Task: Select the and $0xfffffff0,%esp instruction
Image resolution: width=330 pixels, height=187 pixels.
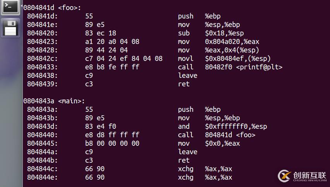Action: coord(222,126)
